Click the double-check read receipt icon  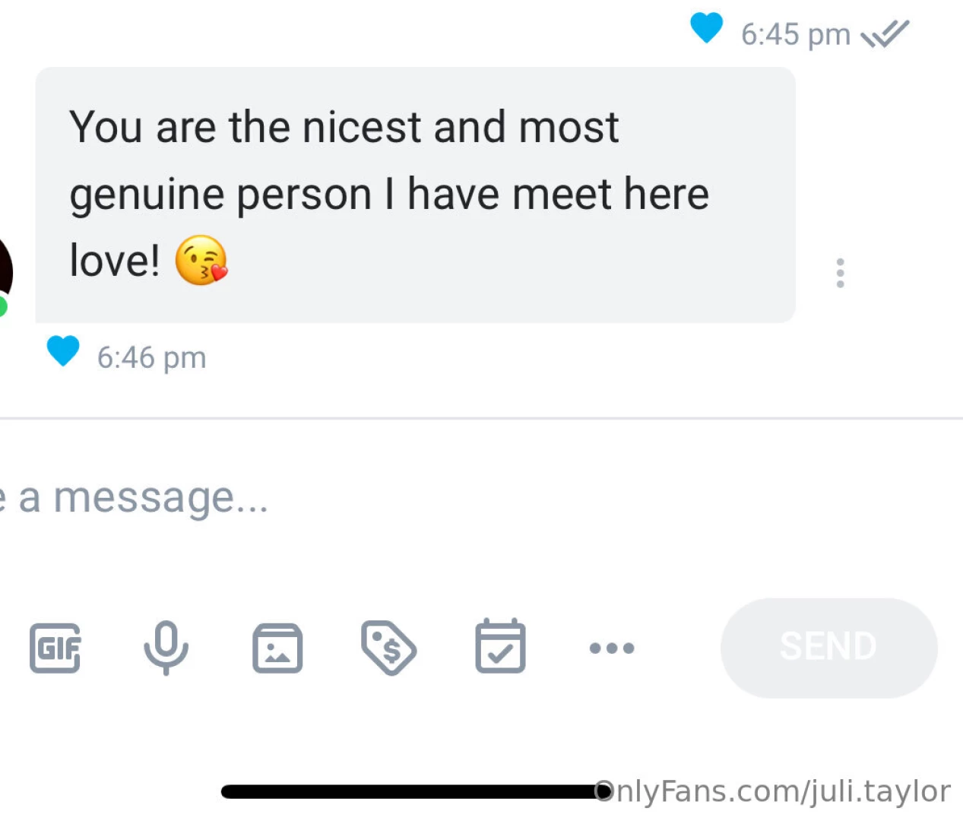coord(885,34)
